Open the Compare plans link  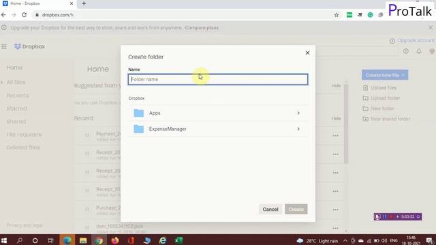pos(202,28)
